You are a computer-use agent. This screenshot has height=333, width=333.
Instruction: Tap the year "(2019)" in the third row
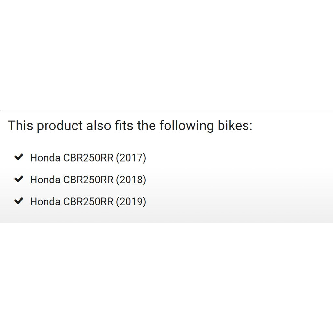click(131, 202)
